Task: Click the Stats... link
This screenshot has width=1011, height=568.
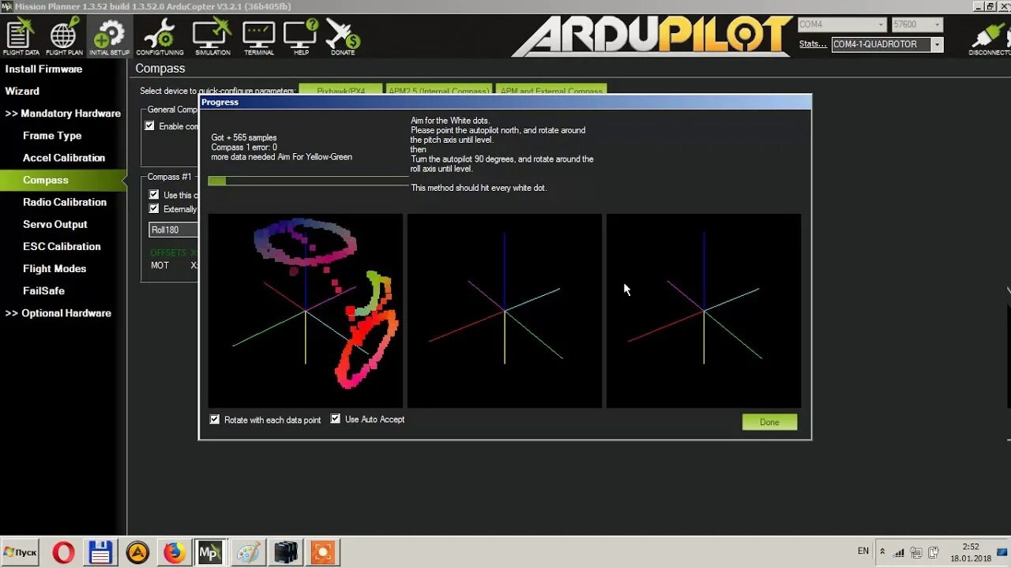Action: pyautogui.click(x=813, y=44)
